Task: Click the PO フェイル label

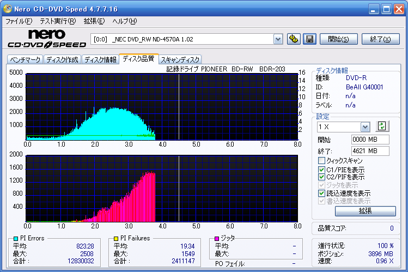Action: click(230, 264)
